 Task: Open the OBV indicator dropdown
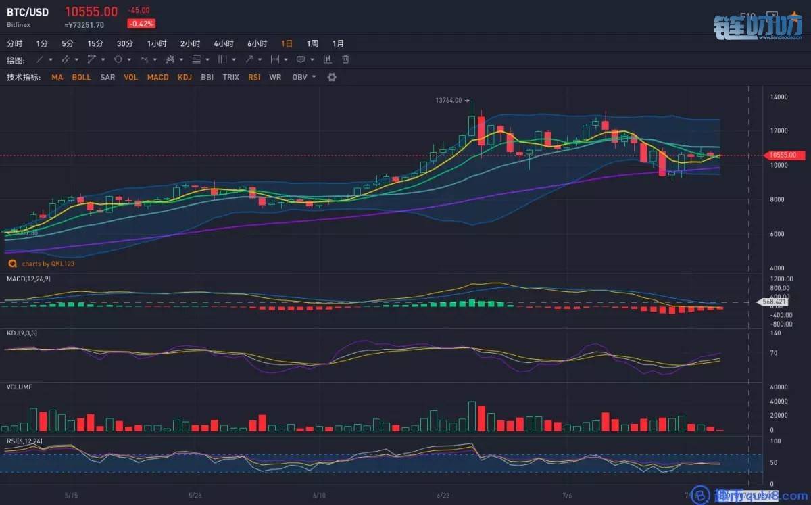tap(304, 77)
